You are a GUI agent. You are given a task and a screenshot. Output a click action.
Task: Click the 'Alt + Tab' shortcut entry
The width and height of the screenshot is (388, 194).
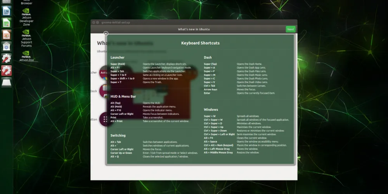coord(116,142)
